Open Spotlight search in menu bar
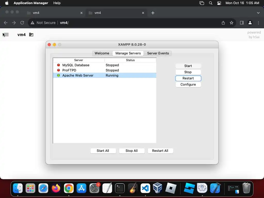This screenshot has height=198, width=264. click(210, 3)
